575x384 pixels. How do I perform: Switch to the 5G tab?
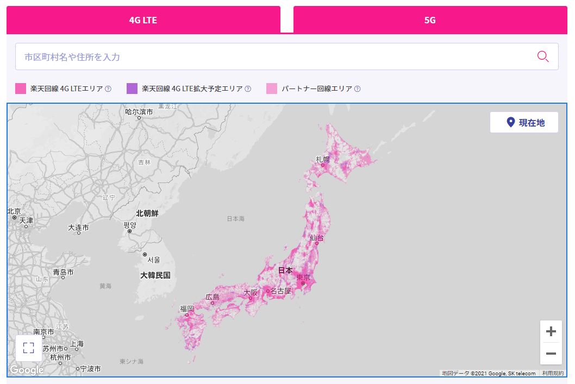[430, 20]
